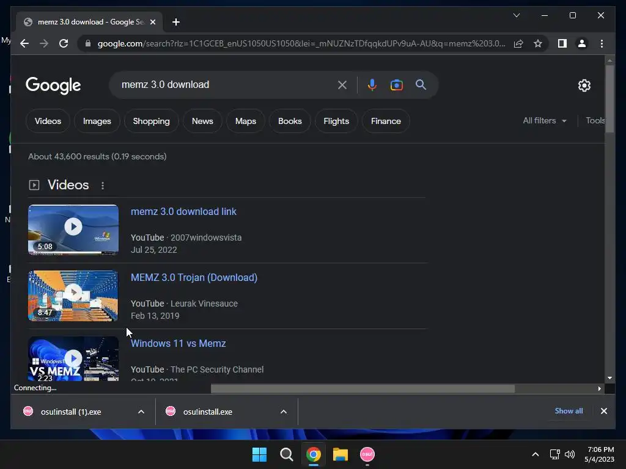626x469 pixels.
Task: Filter results by Videos
Action: point(48,121)
